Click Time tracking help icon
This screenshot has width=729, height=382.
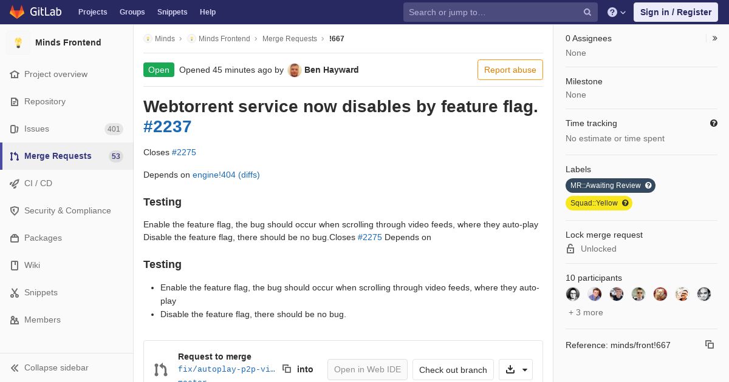point(714,123)
